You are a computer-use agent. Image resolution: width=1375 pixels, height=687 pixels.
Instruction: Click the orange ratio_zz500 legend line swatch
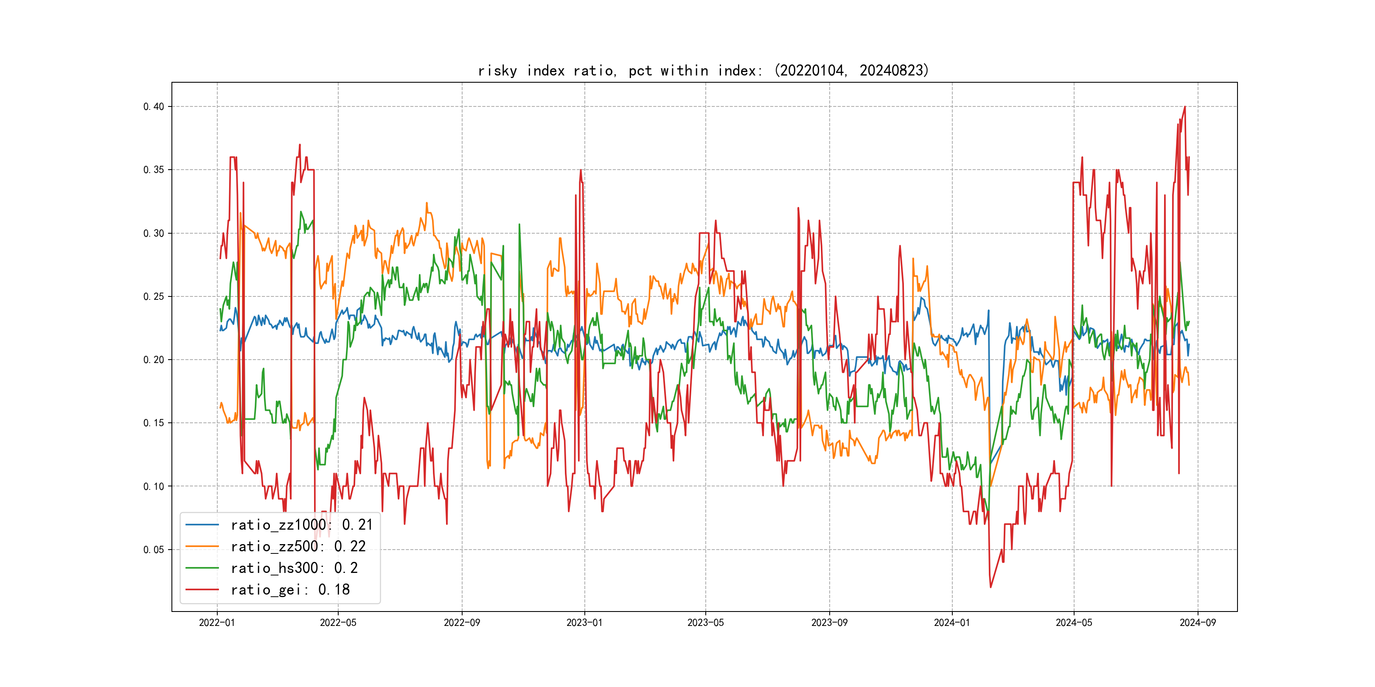tap(202, 546)
